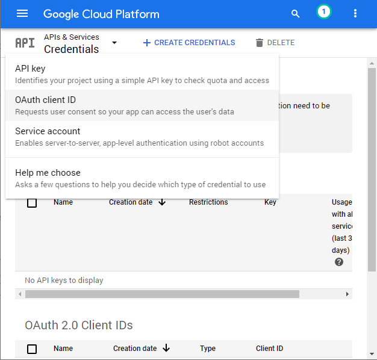
Task: Sort OAuth clients by Creation date arrow
Action: pos(166,348)
